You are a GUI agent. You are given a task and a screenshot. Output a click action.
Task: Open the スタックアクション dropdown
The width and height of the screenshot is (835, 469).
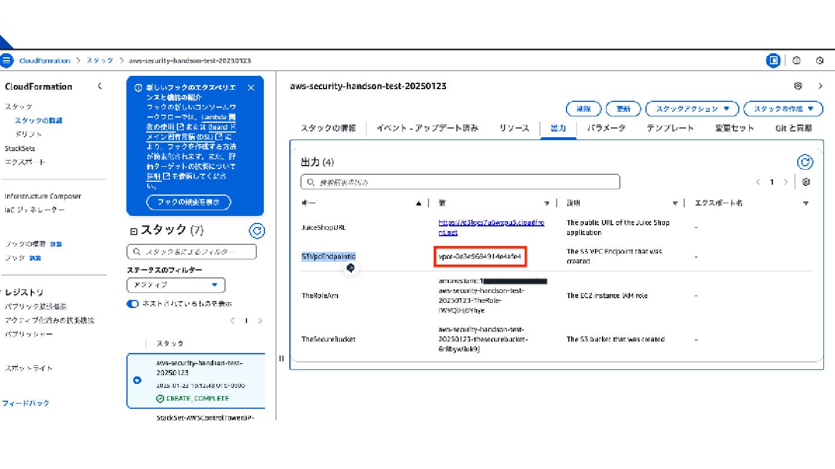point(692,109)
